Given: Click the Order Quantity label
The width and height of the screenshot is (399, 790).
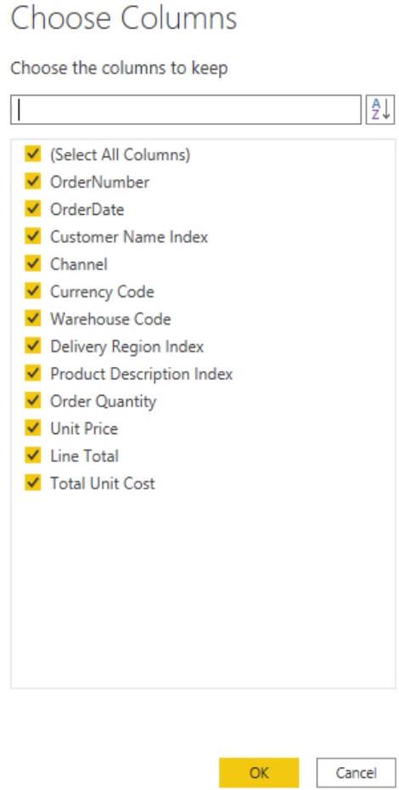Looking at the screenshot, I should click(104, 402).
